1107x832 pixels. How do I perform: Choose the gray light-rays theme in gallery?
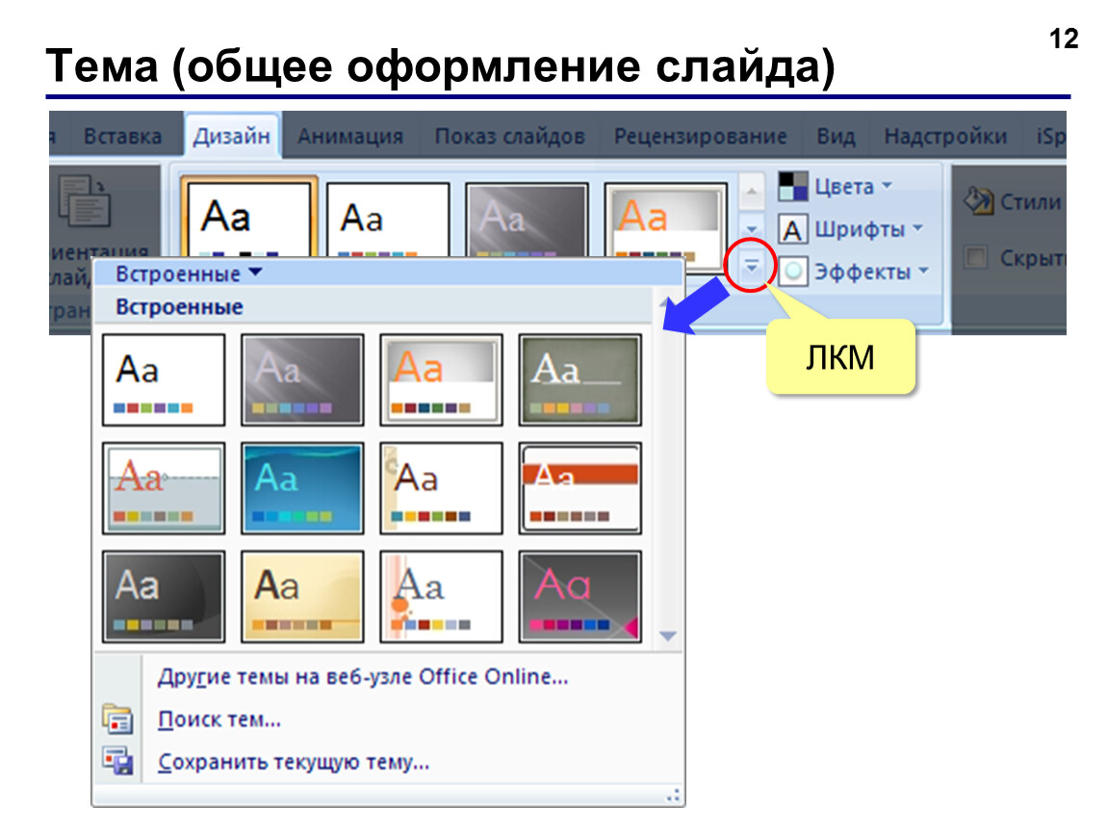302,380
